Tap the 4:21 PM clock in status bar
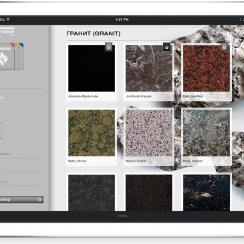This screenshot has height=244, width=244. click(x=122, y=19)
